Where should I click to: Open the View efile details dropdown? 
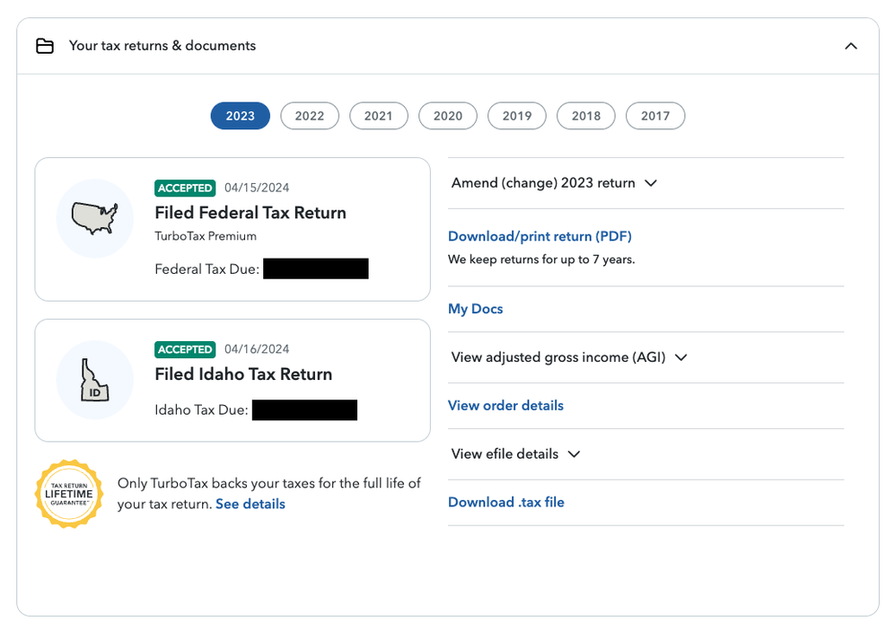pos(515,453)
